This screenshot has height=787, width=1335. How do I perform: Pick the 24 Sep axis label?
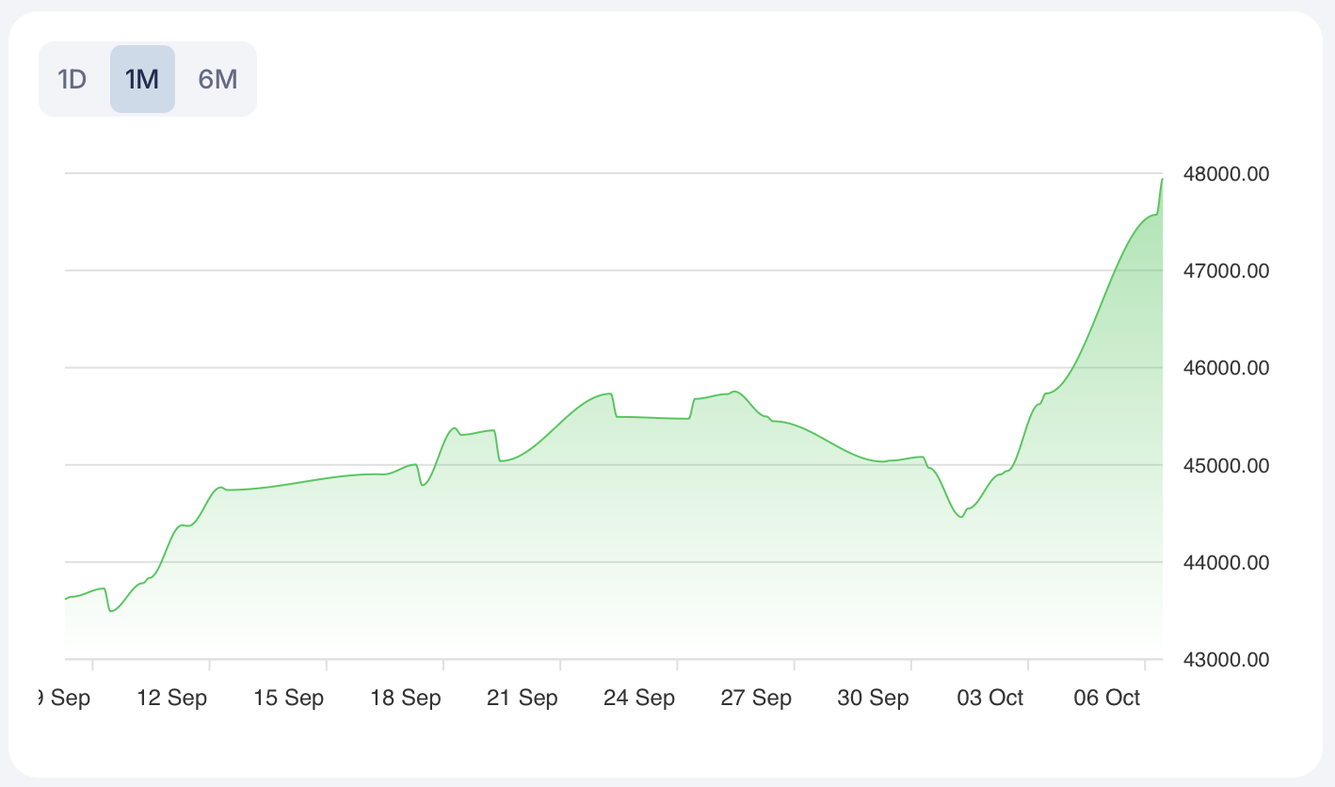[x=639, y=699]
